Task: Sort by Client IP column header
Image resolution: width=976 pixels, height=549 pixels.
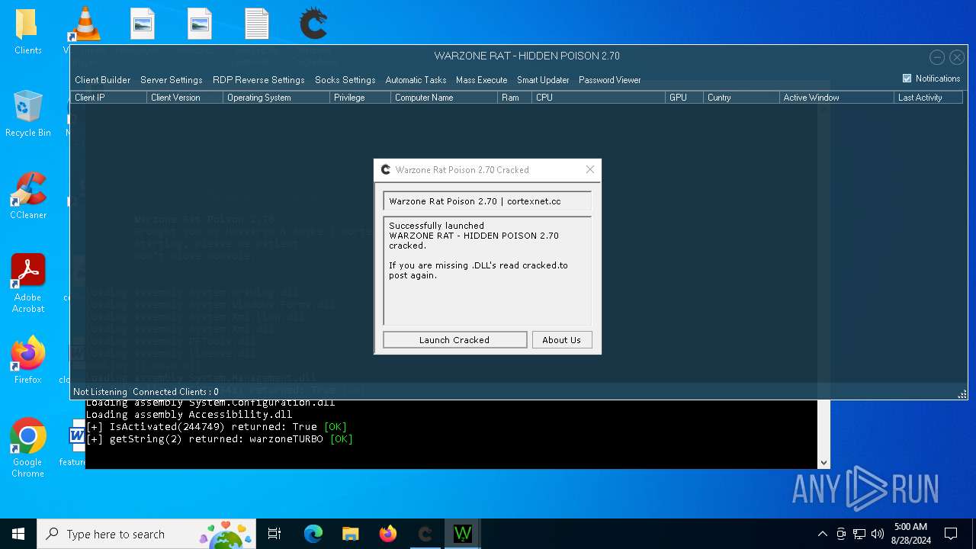Action: coord(109,98)
